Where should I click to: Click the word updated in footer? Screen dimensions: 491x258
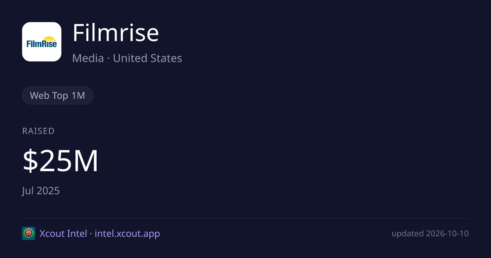click(x=408, y=234)
